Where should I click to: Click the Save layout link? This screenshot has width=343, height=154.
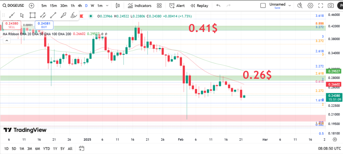point(277,8)
